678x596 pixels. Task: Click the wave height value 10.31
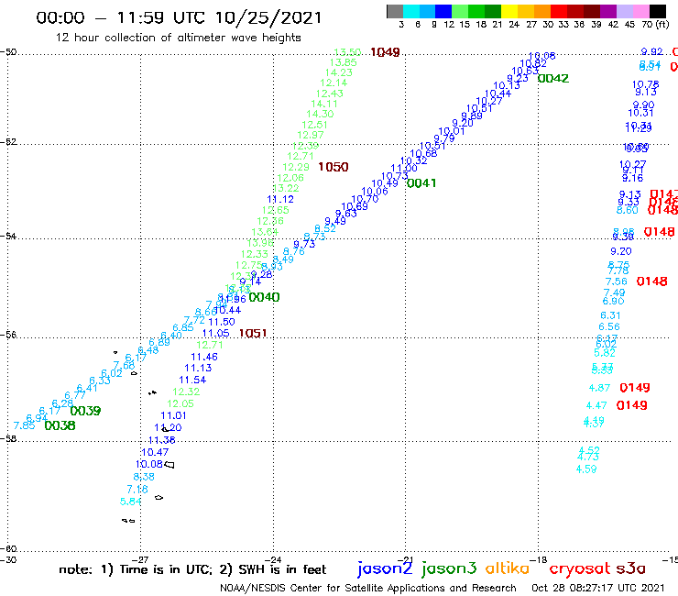[x=640, y=114]
